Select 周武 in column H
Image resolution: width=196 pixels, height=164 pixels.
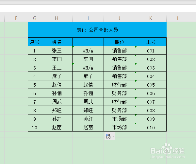pyautogui.click(x=57, y=102)
